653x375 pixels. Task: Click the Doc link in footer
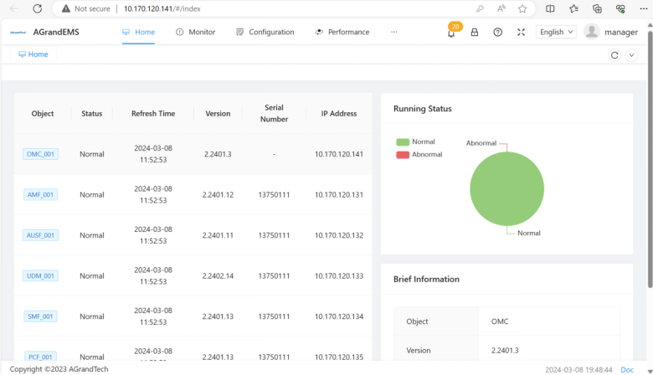pyautogui.click(x=627, y=369)
